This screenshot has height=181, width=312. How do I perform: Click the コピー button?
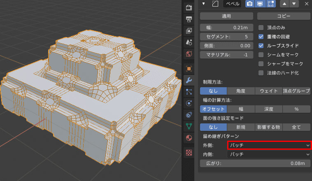pyautogui.click(x=284, y=16)
